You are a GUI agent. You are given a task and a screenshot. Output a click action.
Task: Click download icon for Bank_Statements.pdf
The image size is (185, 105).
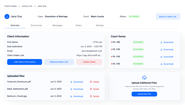point(71,89)
